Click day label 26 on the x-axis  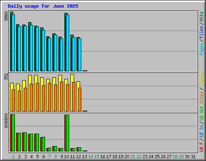point(163,157)
